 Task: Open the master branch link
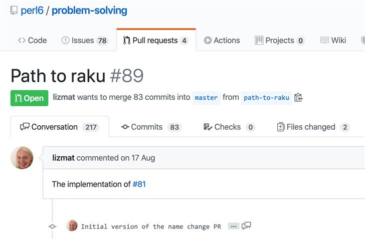click(x=206, y=98)
